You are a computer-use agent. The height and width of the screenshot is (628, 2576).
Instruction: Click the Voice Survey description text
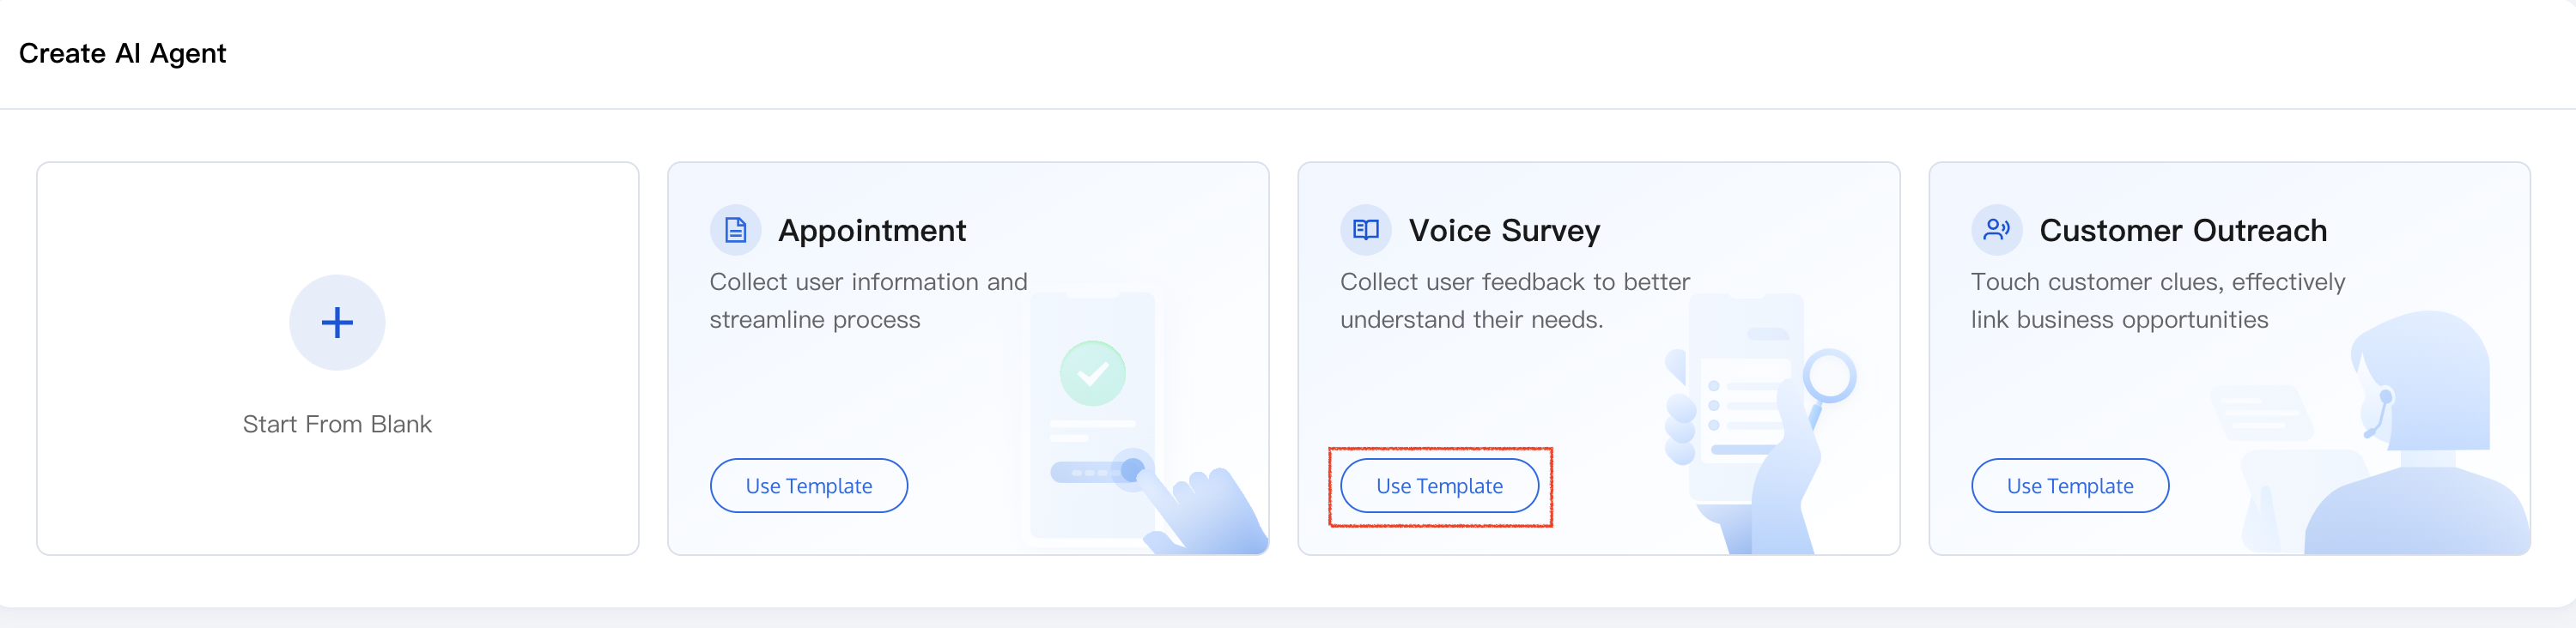[1514, 300]
